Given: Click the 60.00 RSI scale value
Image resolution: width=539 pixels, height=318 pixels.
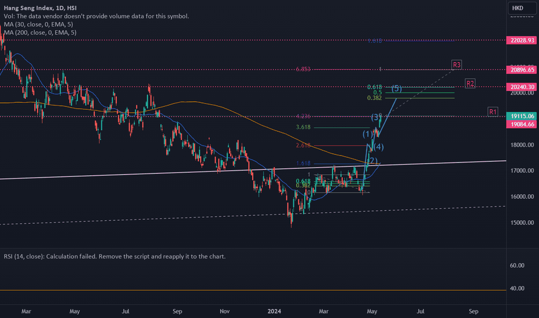Looking at the screenshot, I should (517, 265).
